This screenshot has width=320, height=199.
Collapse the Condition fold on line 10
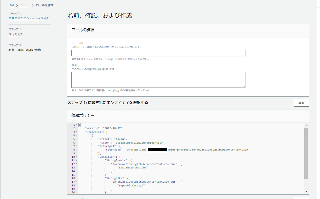coord(76,157)
